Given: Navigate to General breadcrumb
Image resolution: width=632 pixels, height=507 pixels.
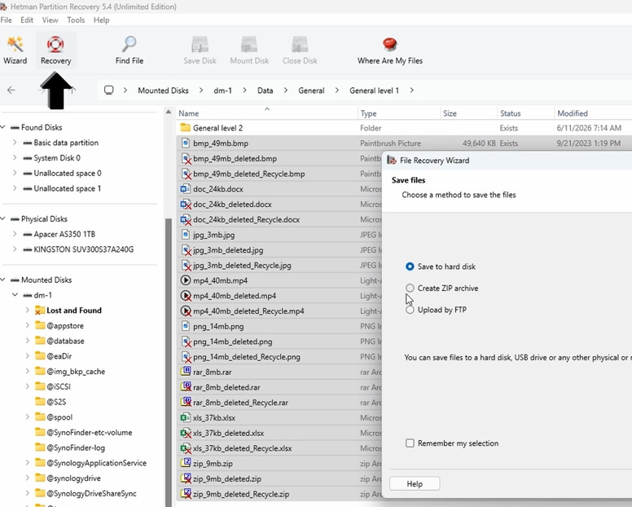Looking at the screenshot, I should click(x=311, y=90).
